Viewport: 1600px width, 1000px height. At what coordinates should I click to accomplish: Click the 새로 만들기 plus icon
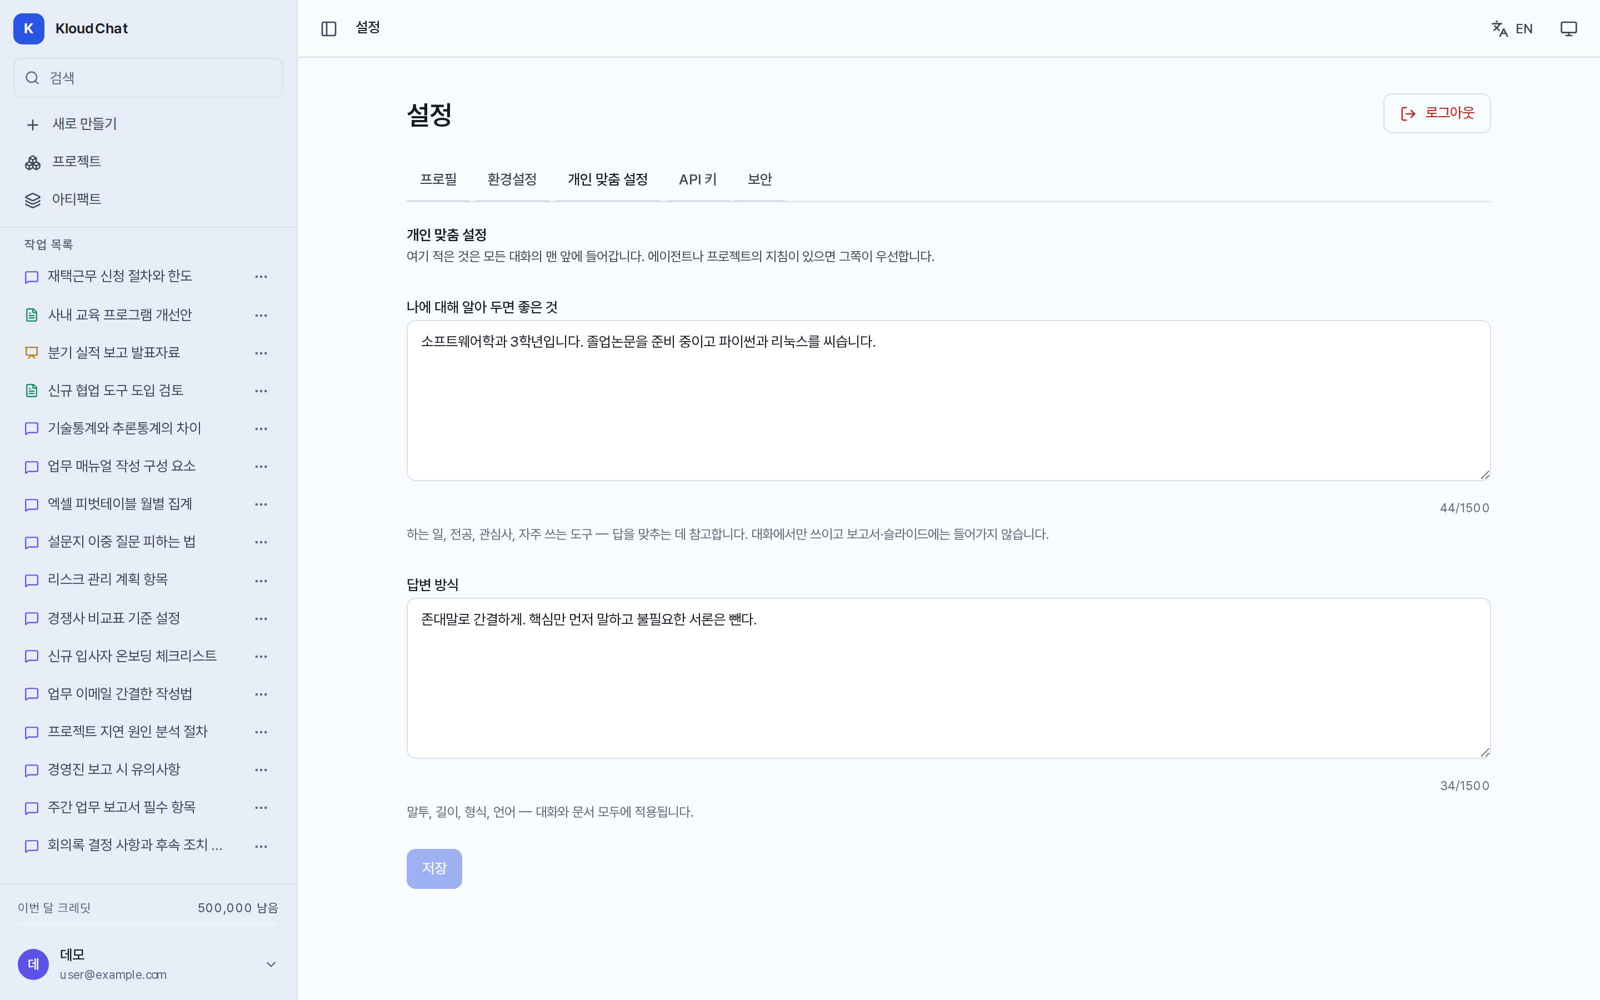pyautogui.click(x=32, y=124)
